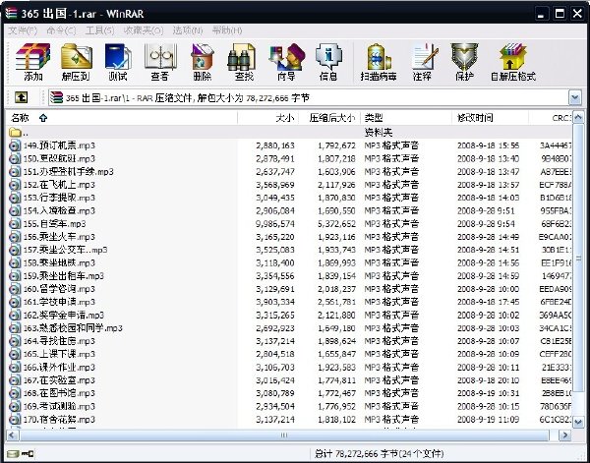Click modified time 2008-9-18 17:45
The image size is (590, 463).
coord(488,303)
